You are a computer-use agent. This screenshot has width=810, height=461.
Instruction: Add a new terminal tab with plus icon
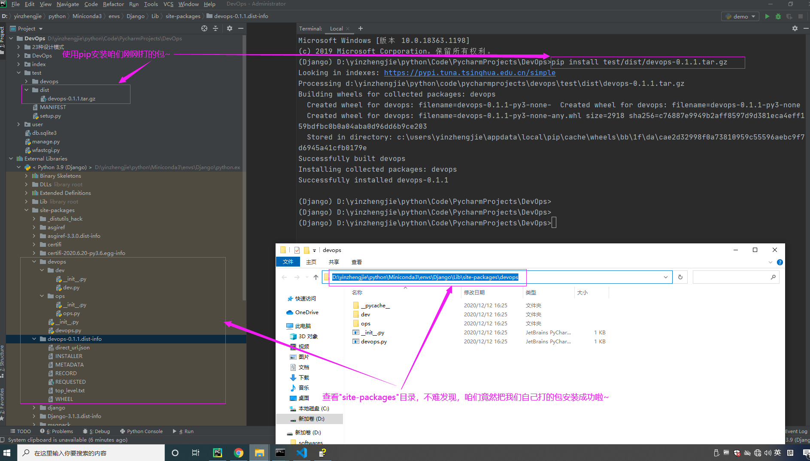[361, 28]
